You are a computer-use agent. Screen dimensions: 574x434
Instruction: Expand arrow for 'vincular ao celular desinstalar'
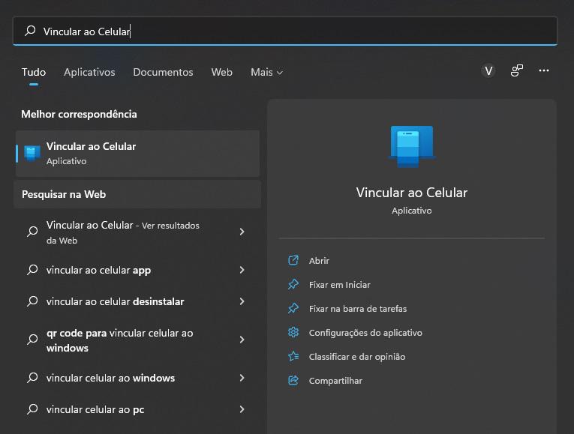[x=242, y=301]
